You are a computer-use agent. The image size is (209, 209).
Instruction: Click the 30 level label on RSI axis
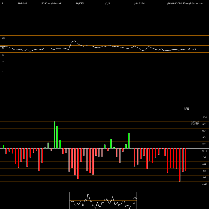(3, 61)
